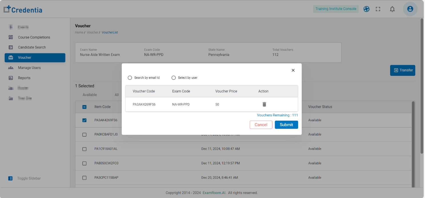The height and width of the screenshot is (198, 425).
Task: Click Training Institute Console badge
Action: pos(336,9)
